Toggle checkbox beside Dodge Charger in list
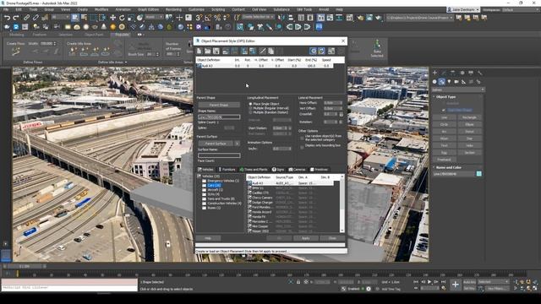541x304 pixels. 249,203
